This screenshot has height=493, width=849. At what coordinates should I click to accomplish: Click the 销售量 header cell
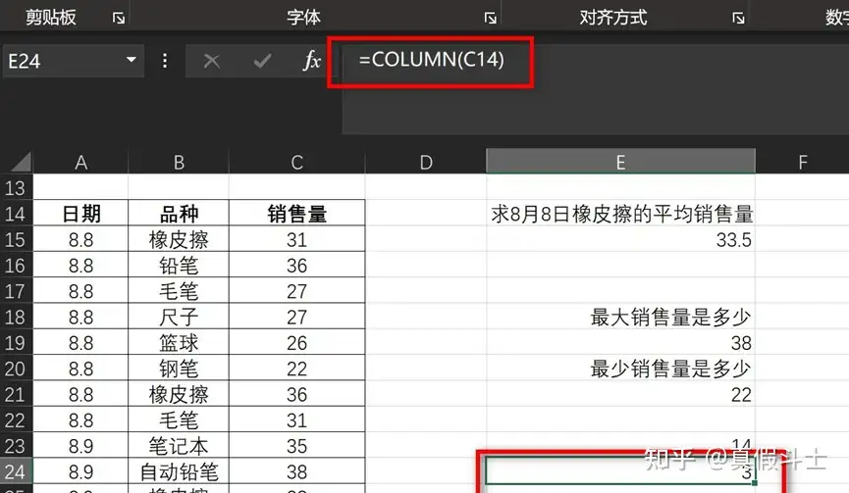[x=296, y=214]
